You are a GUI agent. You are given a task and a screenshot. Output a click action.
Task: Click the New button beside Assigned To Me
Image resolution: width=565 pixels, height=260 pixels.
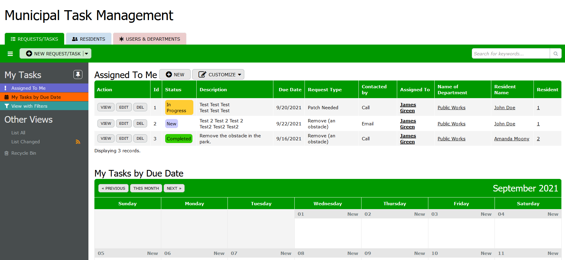point(175,74)
